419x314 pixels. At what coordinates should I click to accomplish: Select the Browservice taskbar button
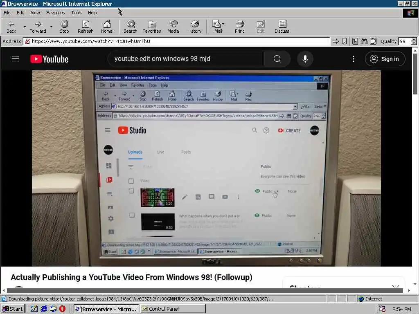click(106, 309)
